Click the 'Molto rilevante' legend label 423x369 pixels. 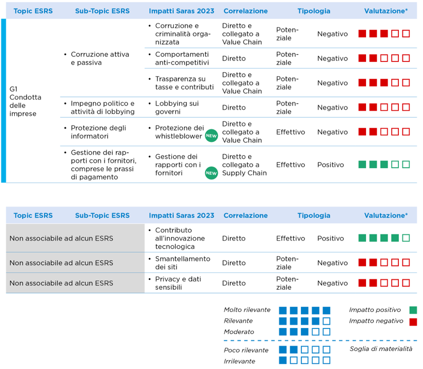pyautogui.click(x=247, y=310)
